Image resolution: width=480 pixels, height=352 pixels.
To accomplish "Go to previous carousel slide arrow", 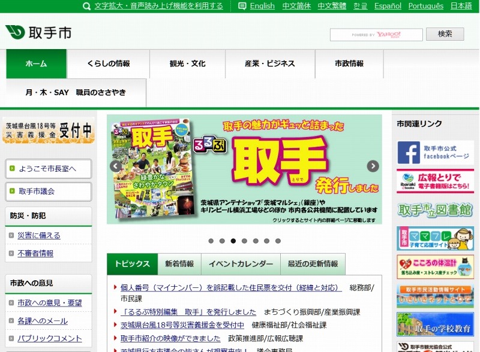I will click(116, 166).
